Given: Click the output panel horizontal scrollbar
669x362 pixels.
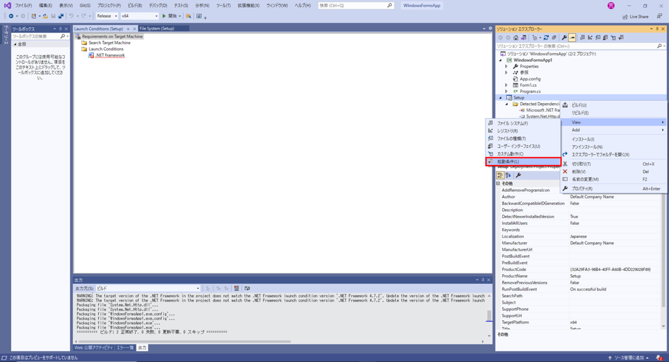Looking at the screenshot, I should [x=184, y=341].
